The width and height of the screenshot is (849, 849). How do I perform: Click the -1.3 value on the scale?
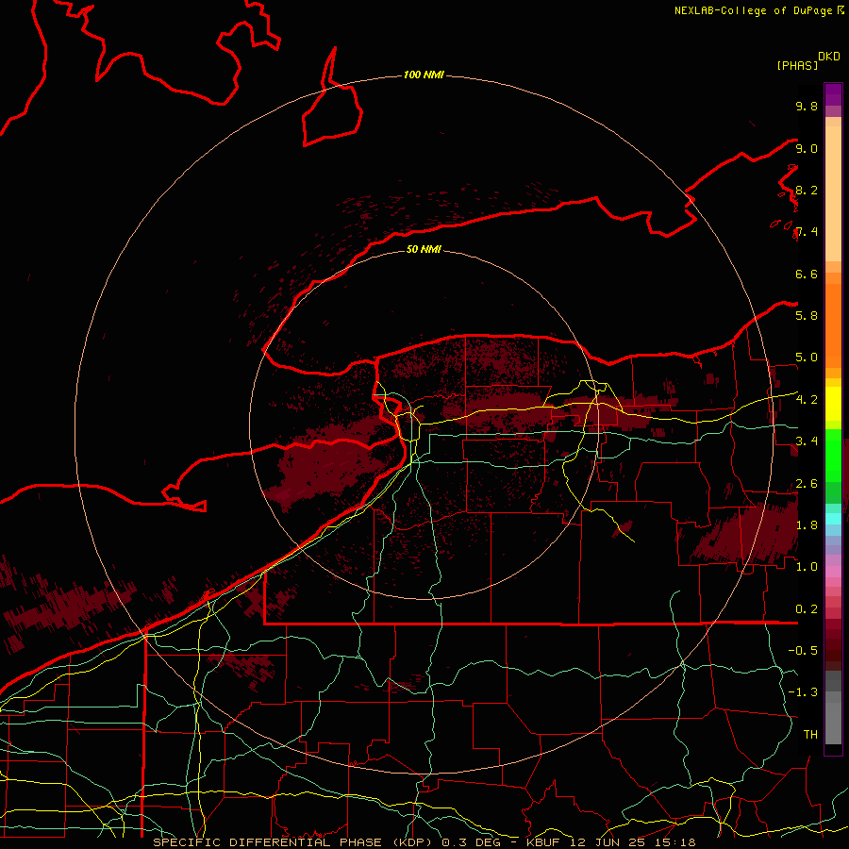tap(803, 692)
